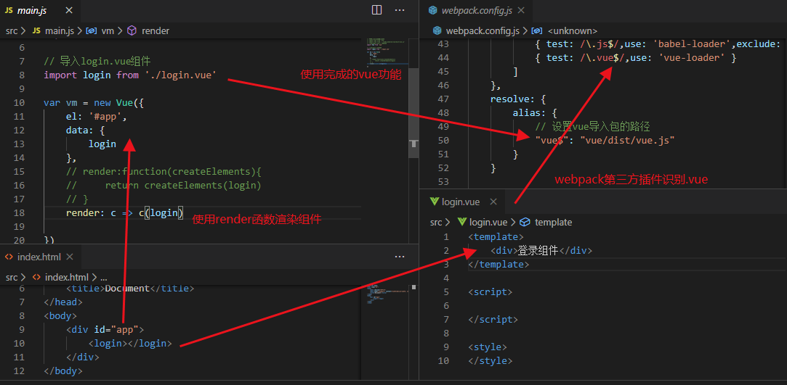This screenshot has width=787, height=385.
Task: Close the index.html tab
Action: coord(70,257)
